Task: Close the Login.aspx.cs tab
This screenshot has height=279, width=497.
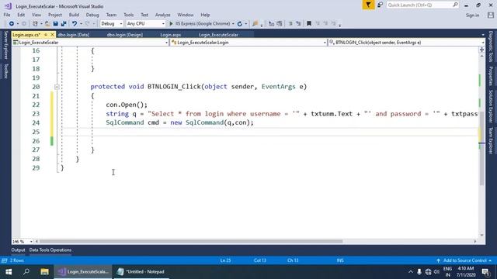Action: point(52,34)
